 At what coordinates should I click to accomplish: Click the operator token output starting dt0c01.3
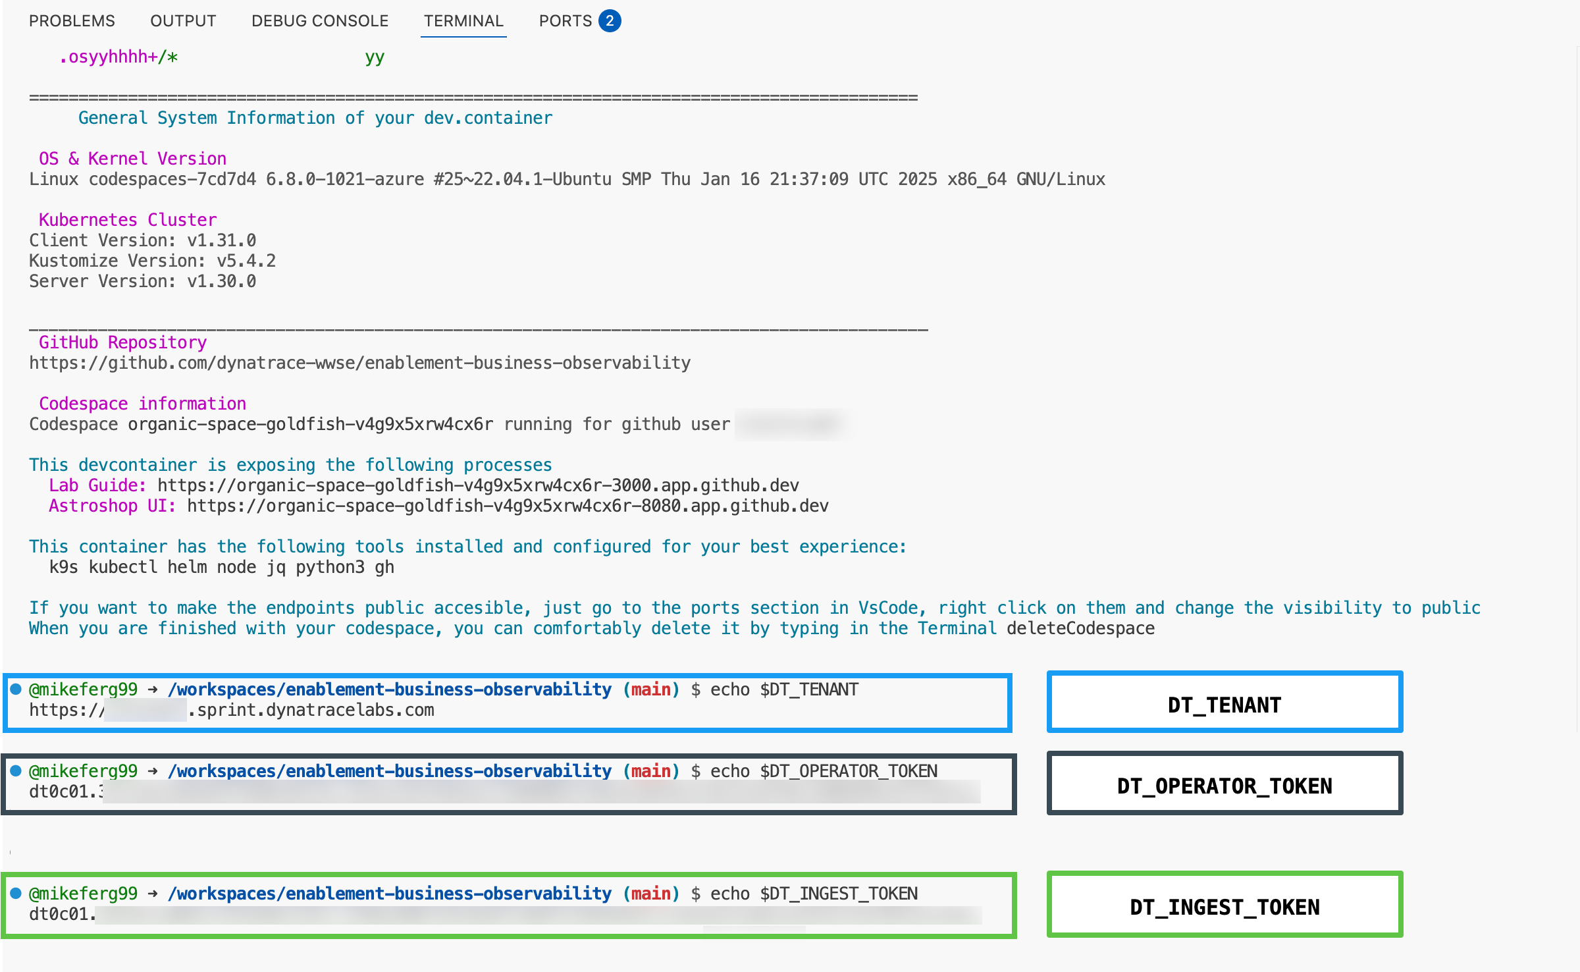[504, 792]
